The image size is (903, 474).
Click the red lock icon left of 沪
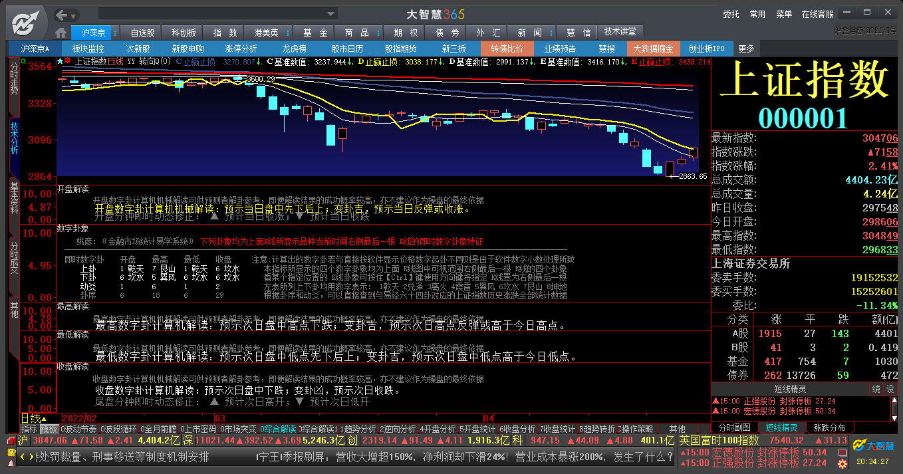11,441
